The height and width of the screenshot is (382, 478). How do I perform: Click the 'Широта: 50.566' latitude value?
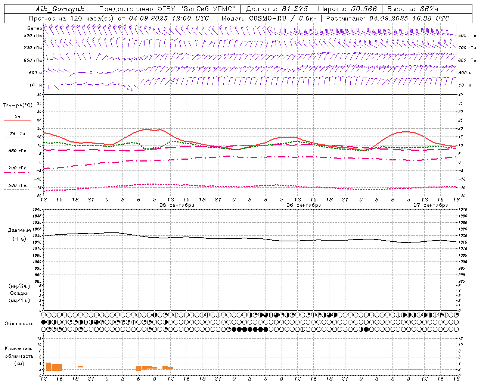pyautogui.click(x=347, y=9)
